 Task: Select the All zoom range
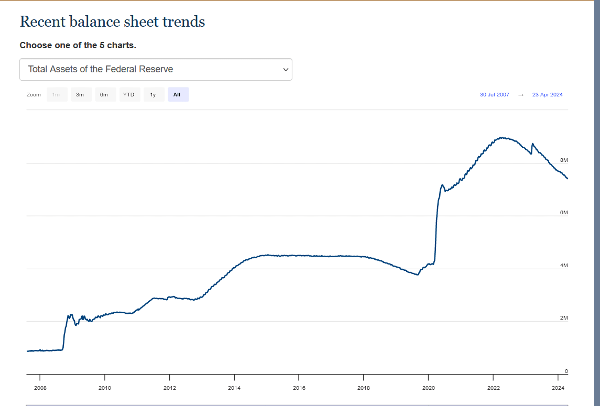click(x=178, y=94)
